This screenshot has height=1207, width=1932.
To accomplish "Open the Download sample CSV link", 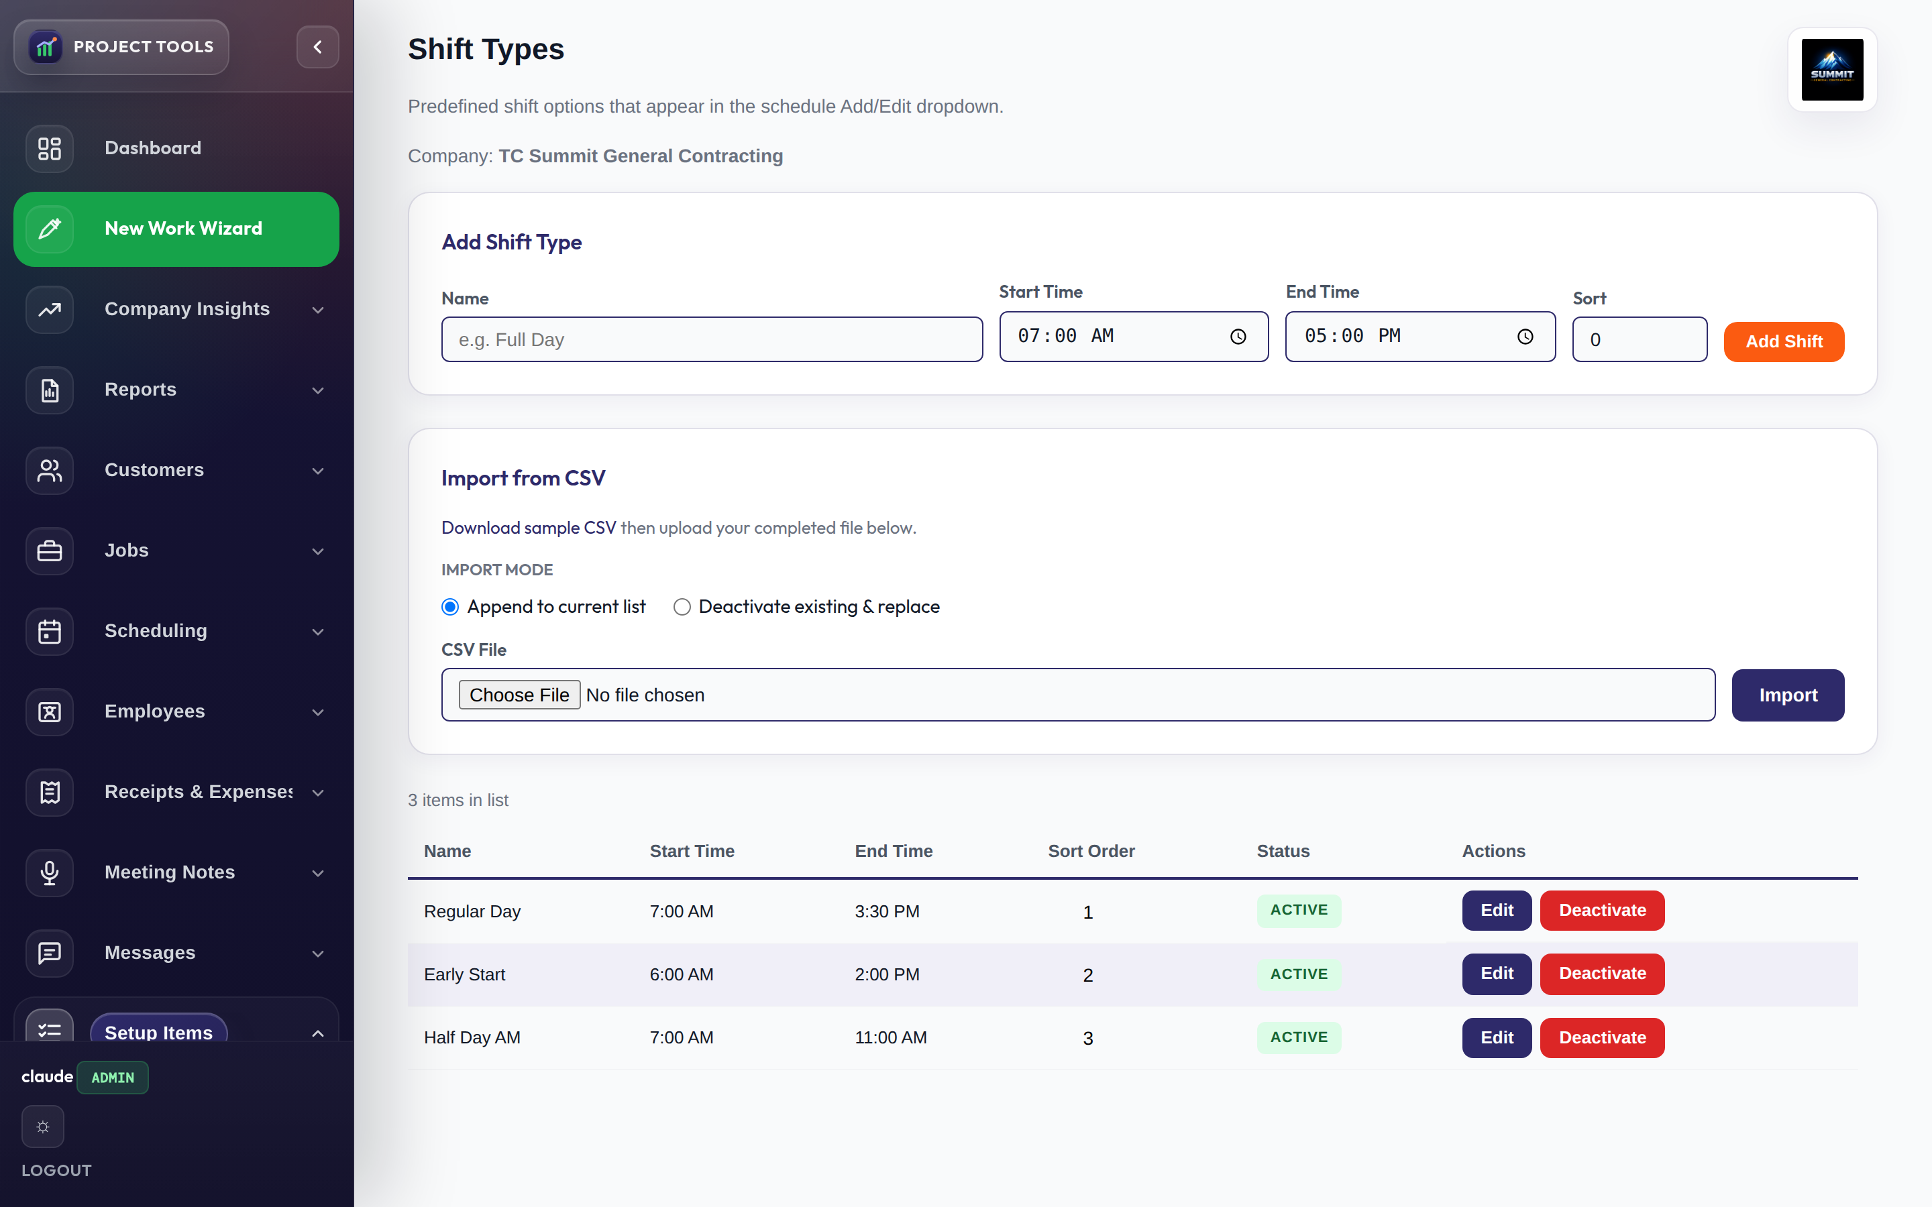I will (529, 528).
